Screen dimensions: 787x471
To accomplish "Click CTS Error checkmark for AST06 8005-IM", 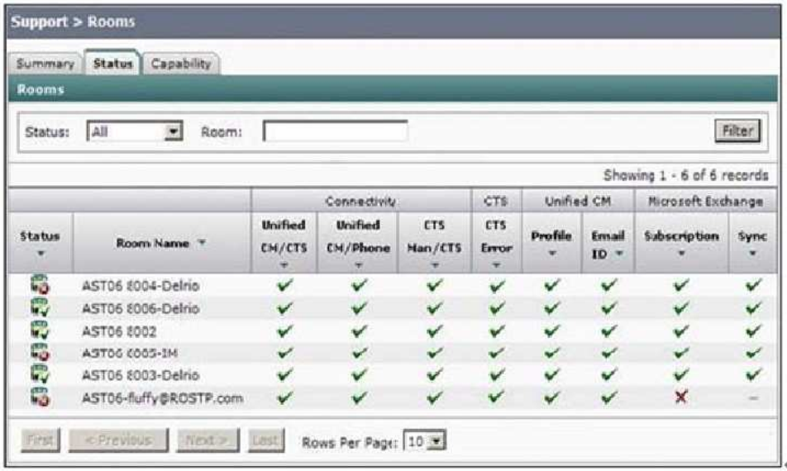I will pyautogui.click(x=497, y=353).
